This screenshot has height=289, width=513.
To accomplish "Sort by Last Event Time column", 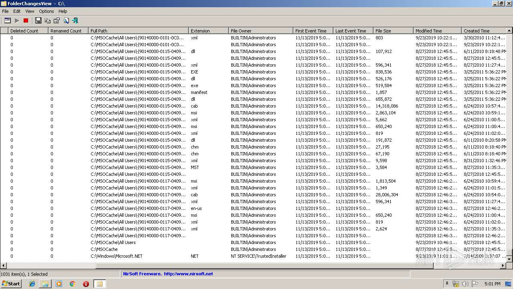I will coord(353,31).
